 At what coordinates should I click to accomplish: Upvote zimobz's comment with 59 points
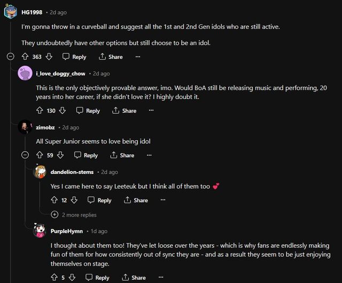pyautogui.click(x=40, y=155)
